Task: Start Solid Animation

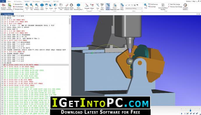Action: (x=9, y=7)
